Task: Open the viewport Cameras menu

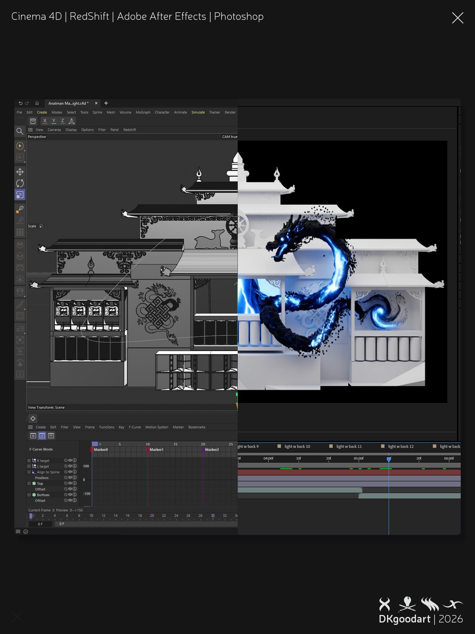Action: click(54, 130)
